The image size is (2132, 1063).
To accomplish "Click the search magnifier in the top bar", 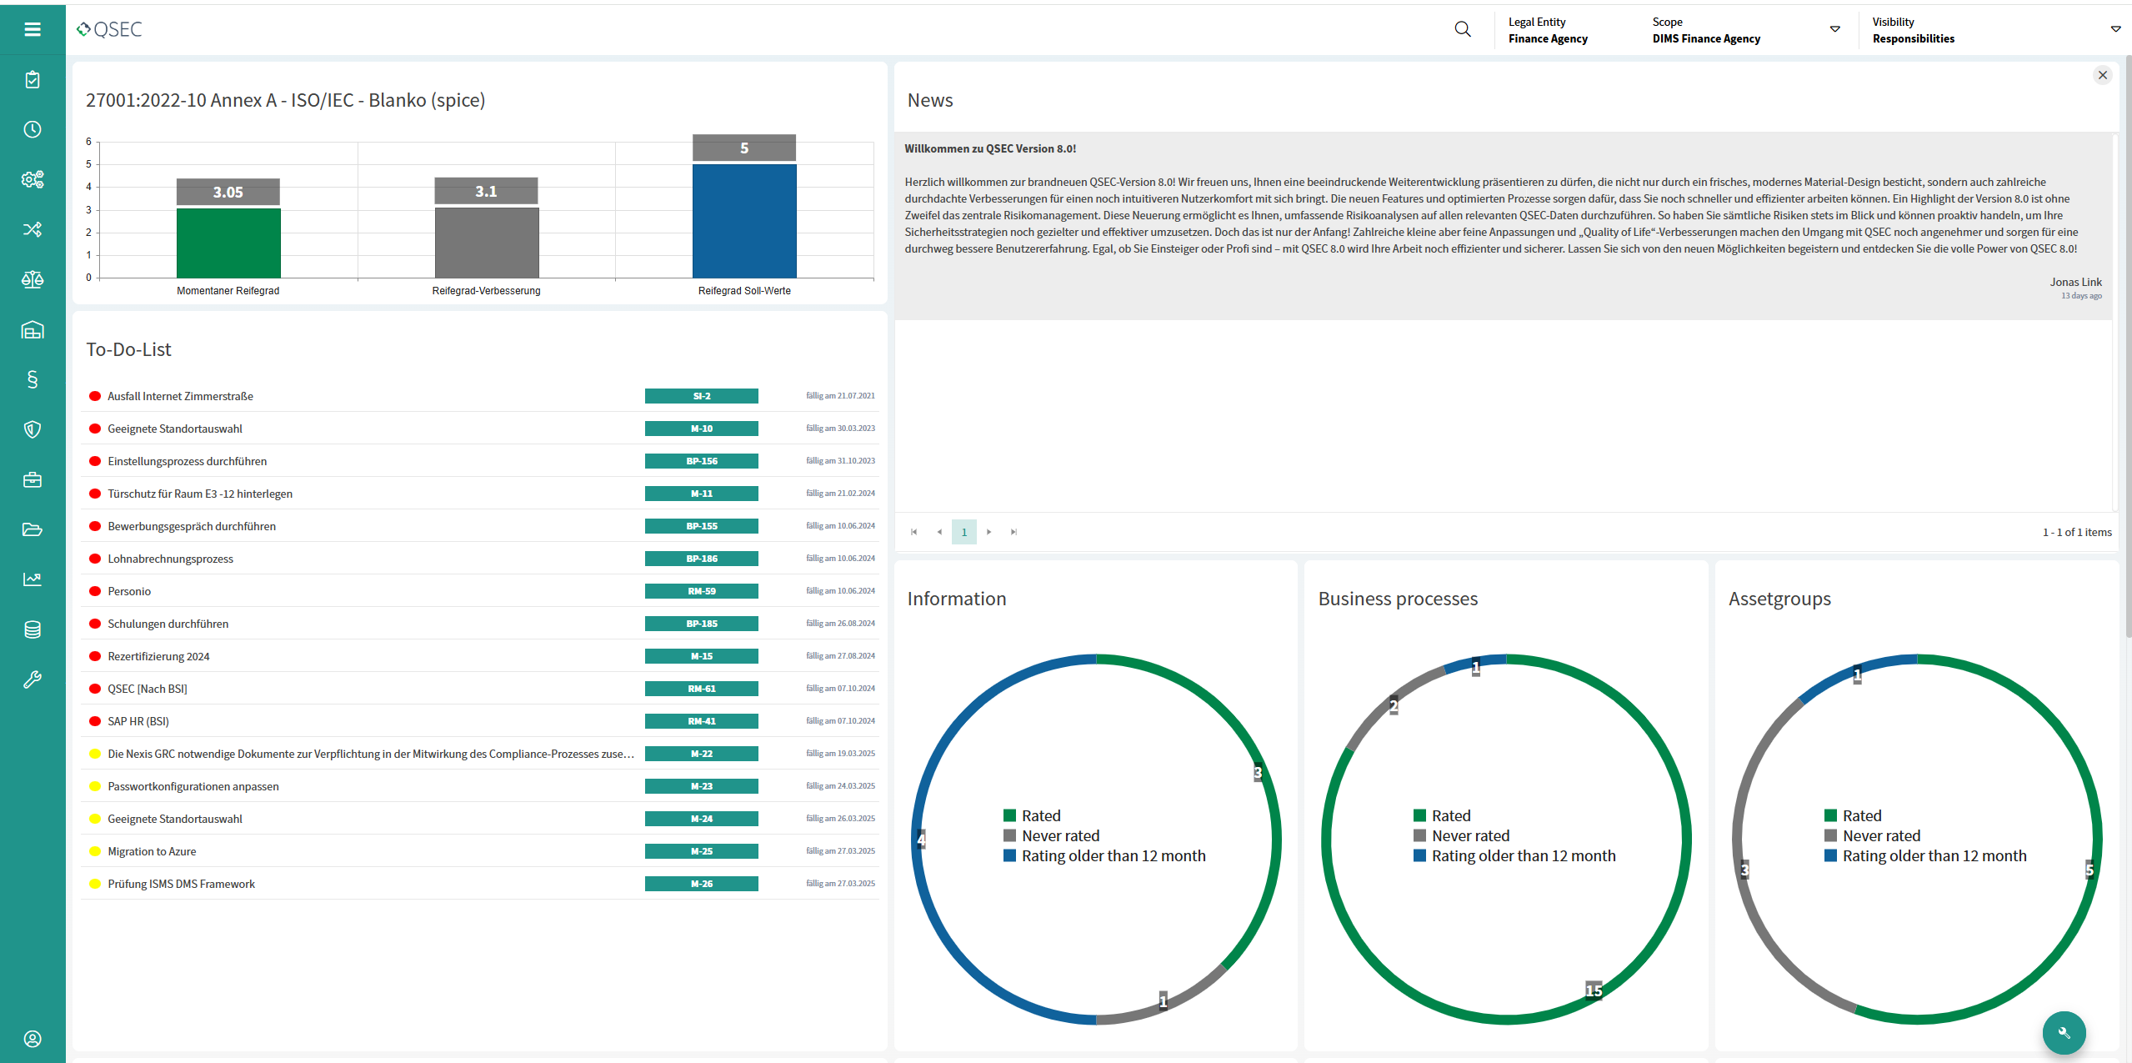I will [1463, 28].
